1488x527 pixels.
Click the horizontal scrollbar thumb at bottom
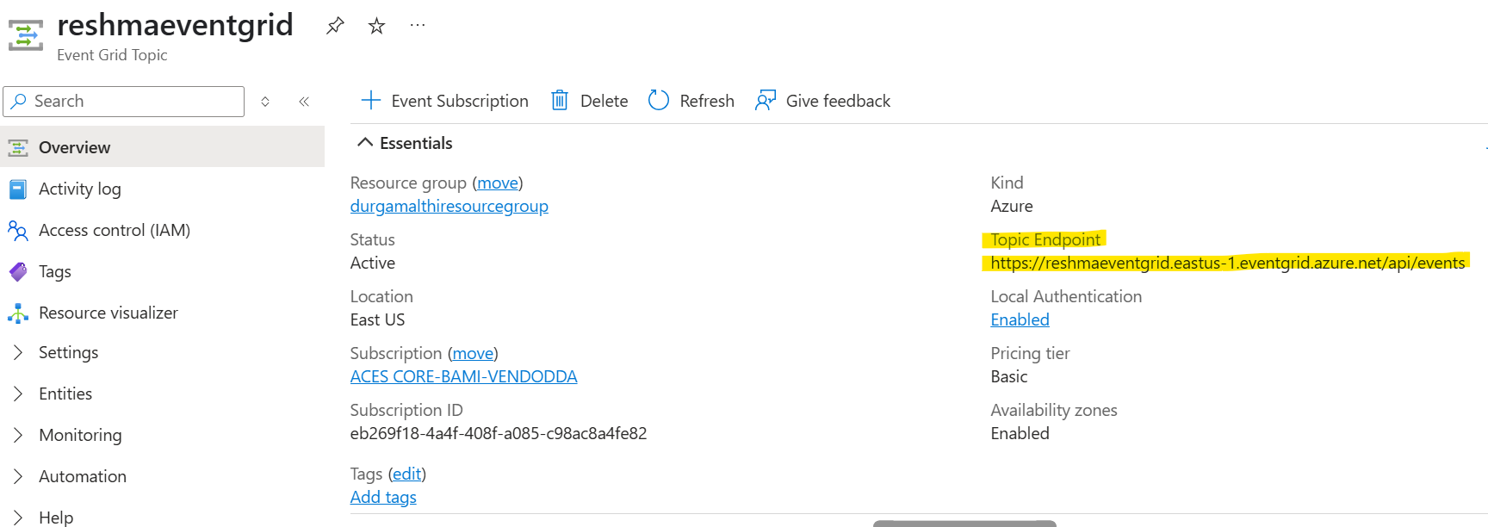point(964,524)
